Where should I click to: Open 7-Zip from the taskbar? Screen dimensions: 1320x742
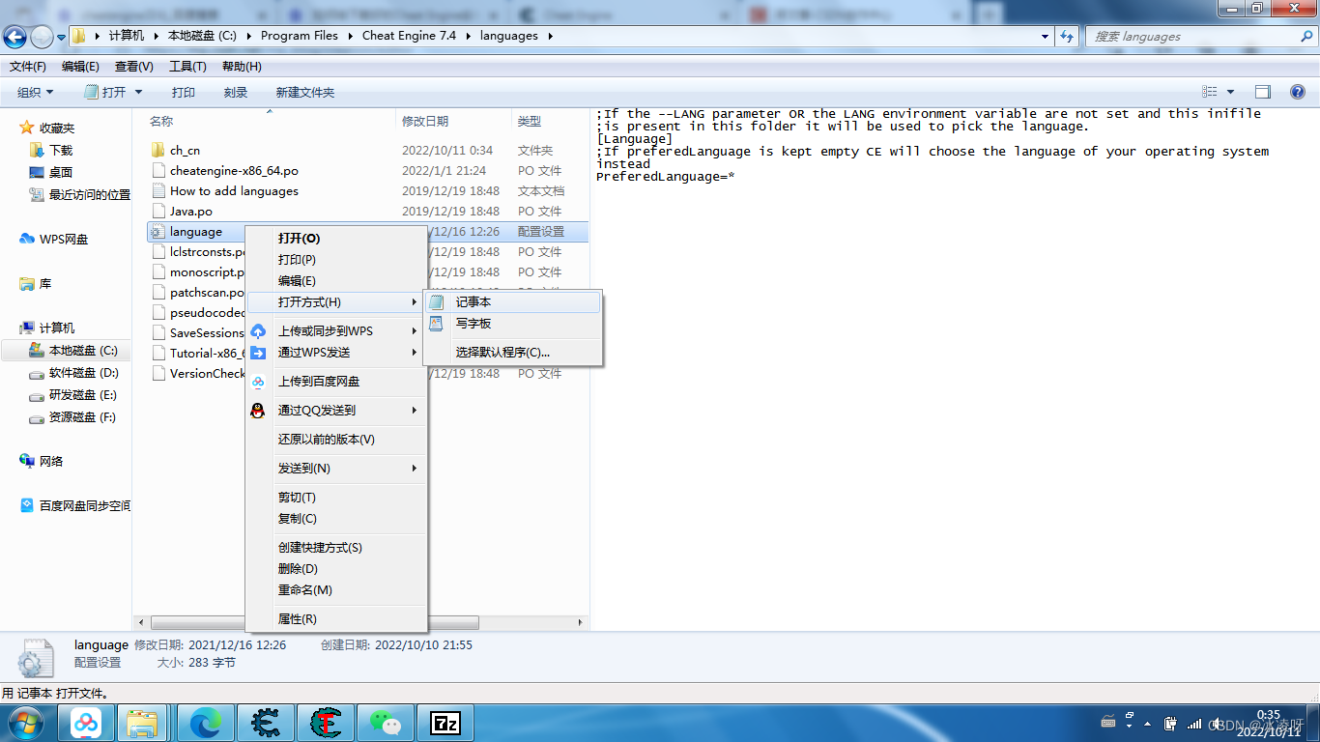445,723
